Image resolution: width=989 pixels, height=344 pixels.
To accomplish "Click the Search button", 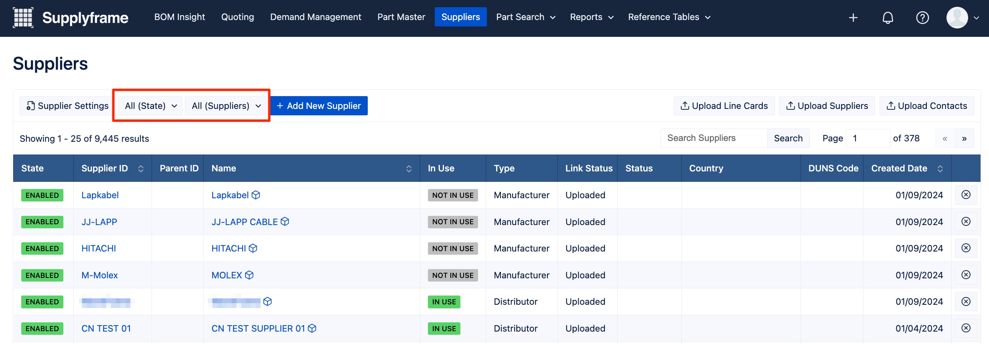I will click(x=788, y=138).
